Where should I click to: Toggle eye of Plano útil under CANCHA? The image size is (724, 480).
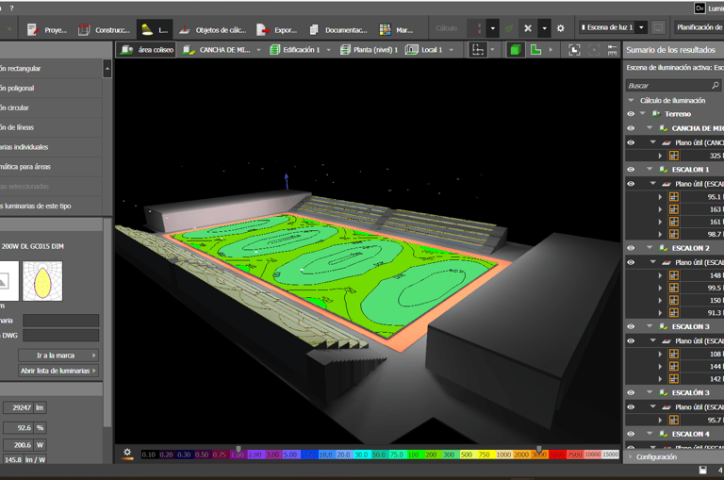[631, 142]
